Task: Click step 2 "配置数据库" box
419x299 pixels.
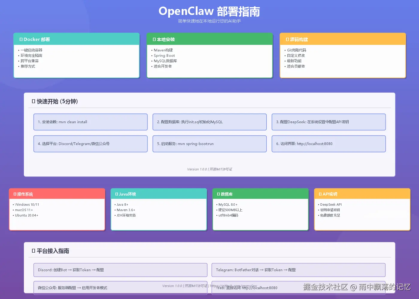Action: click(209, 122)
